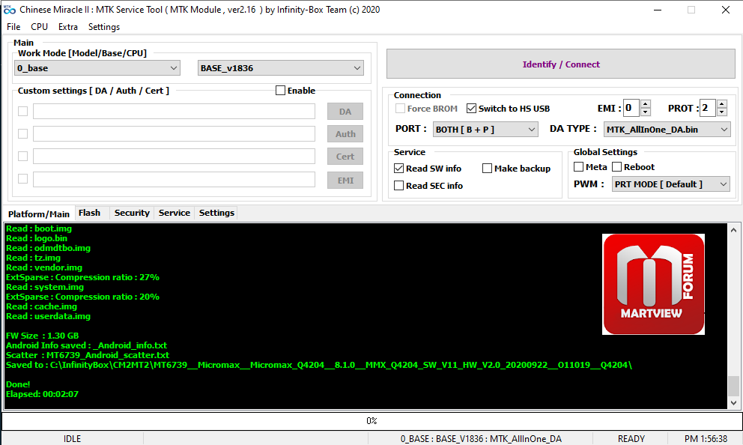This screenshot has height=445, width=743.
Task: Toggle the checkbox beside the Cert path field
Action: tap(22, 157)
